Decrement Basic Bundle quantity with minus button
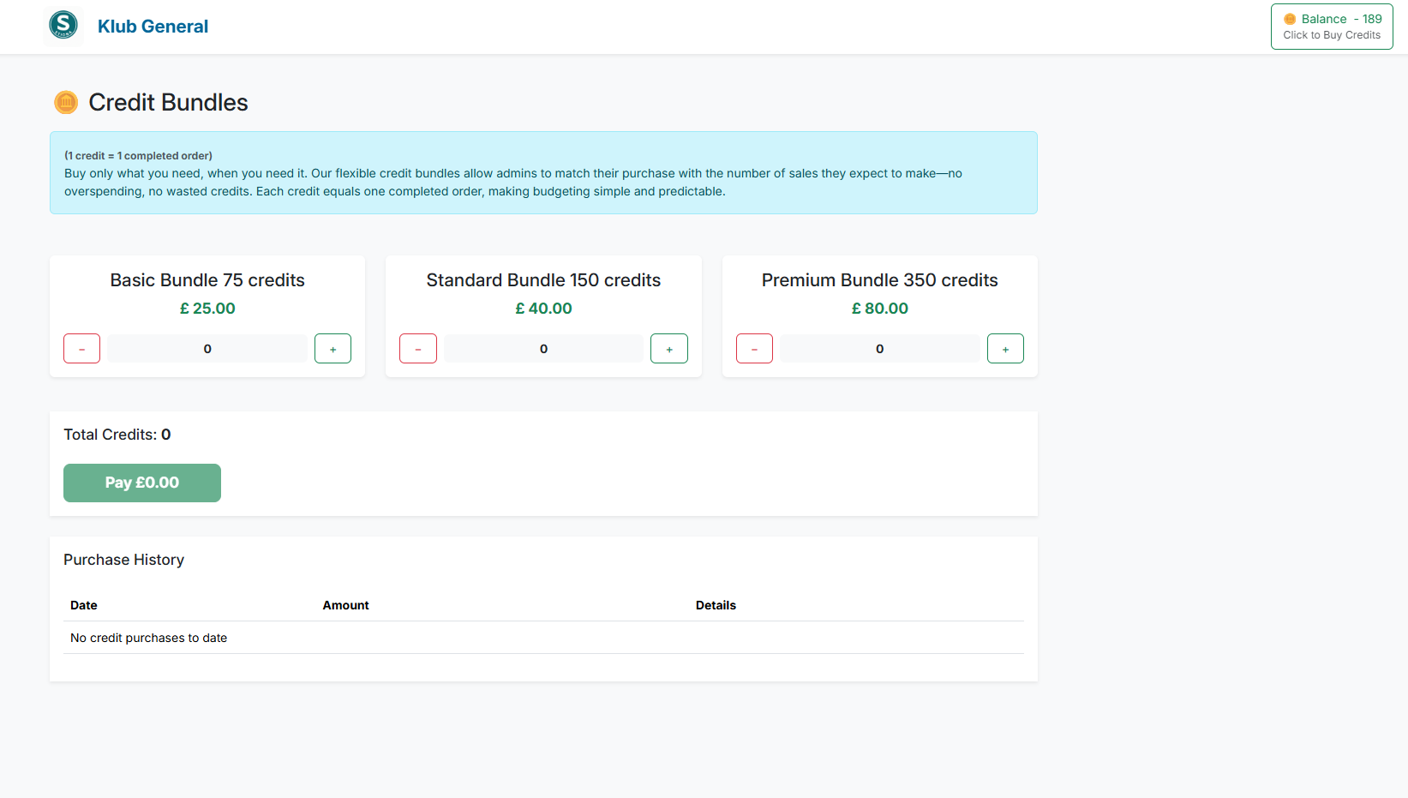Image resolution: width=1408 pixels, height=798 pixels. [x=81, y=348]
